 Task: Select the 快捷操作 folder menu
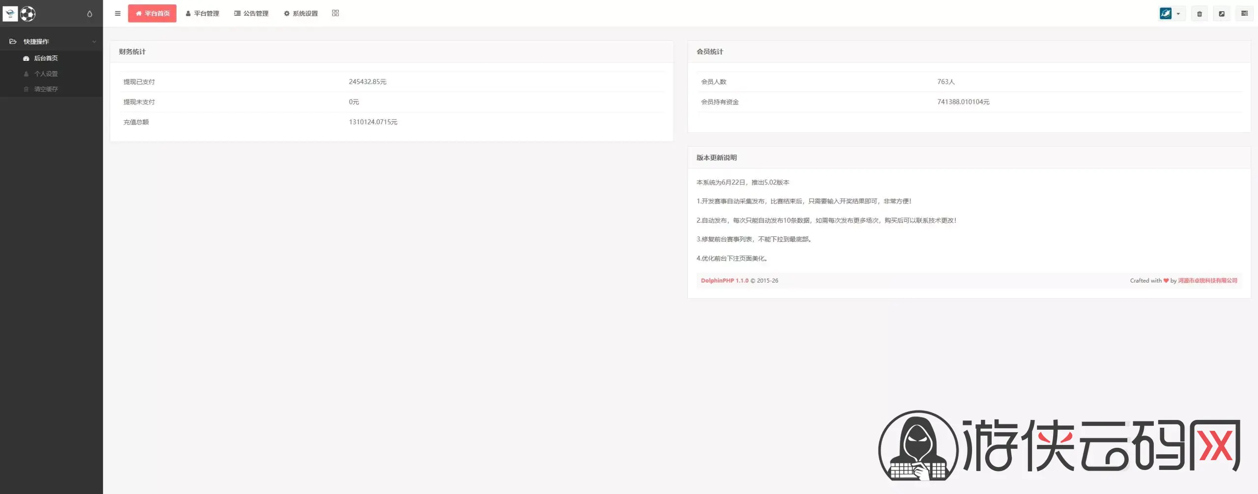click(36, 42)
